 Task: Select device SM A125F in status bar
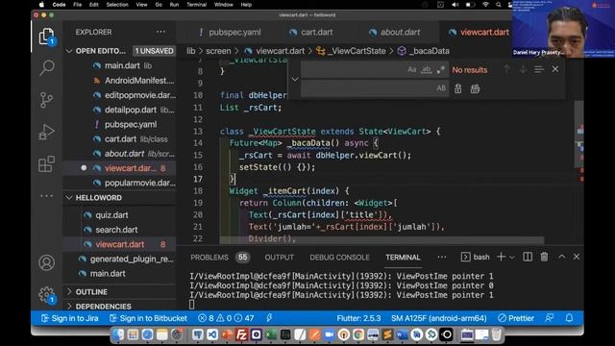pyautogui.click(x=439, y=318)
